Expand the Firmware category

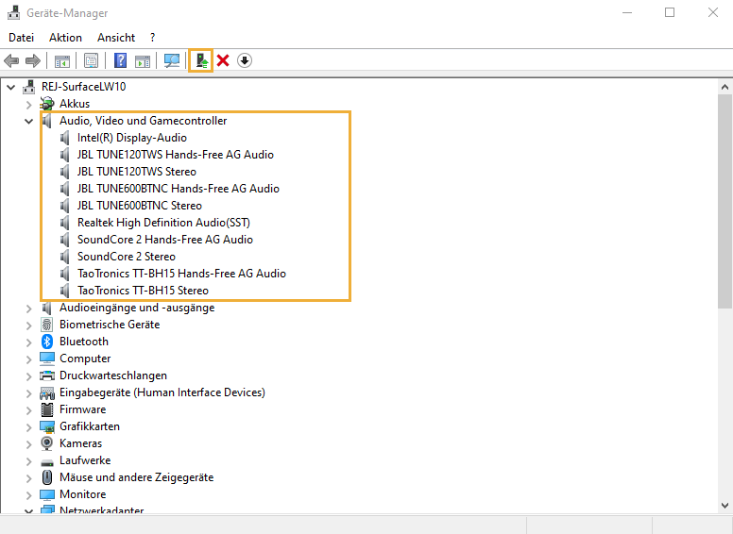pyautogui.click(x=29, y=409)
